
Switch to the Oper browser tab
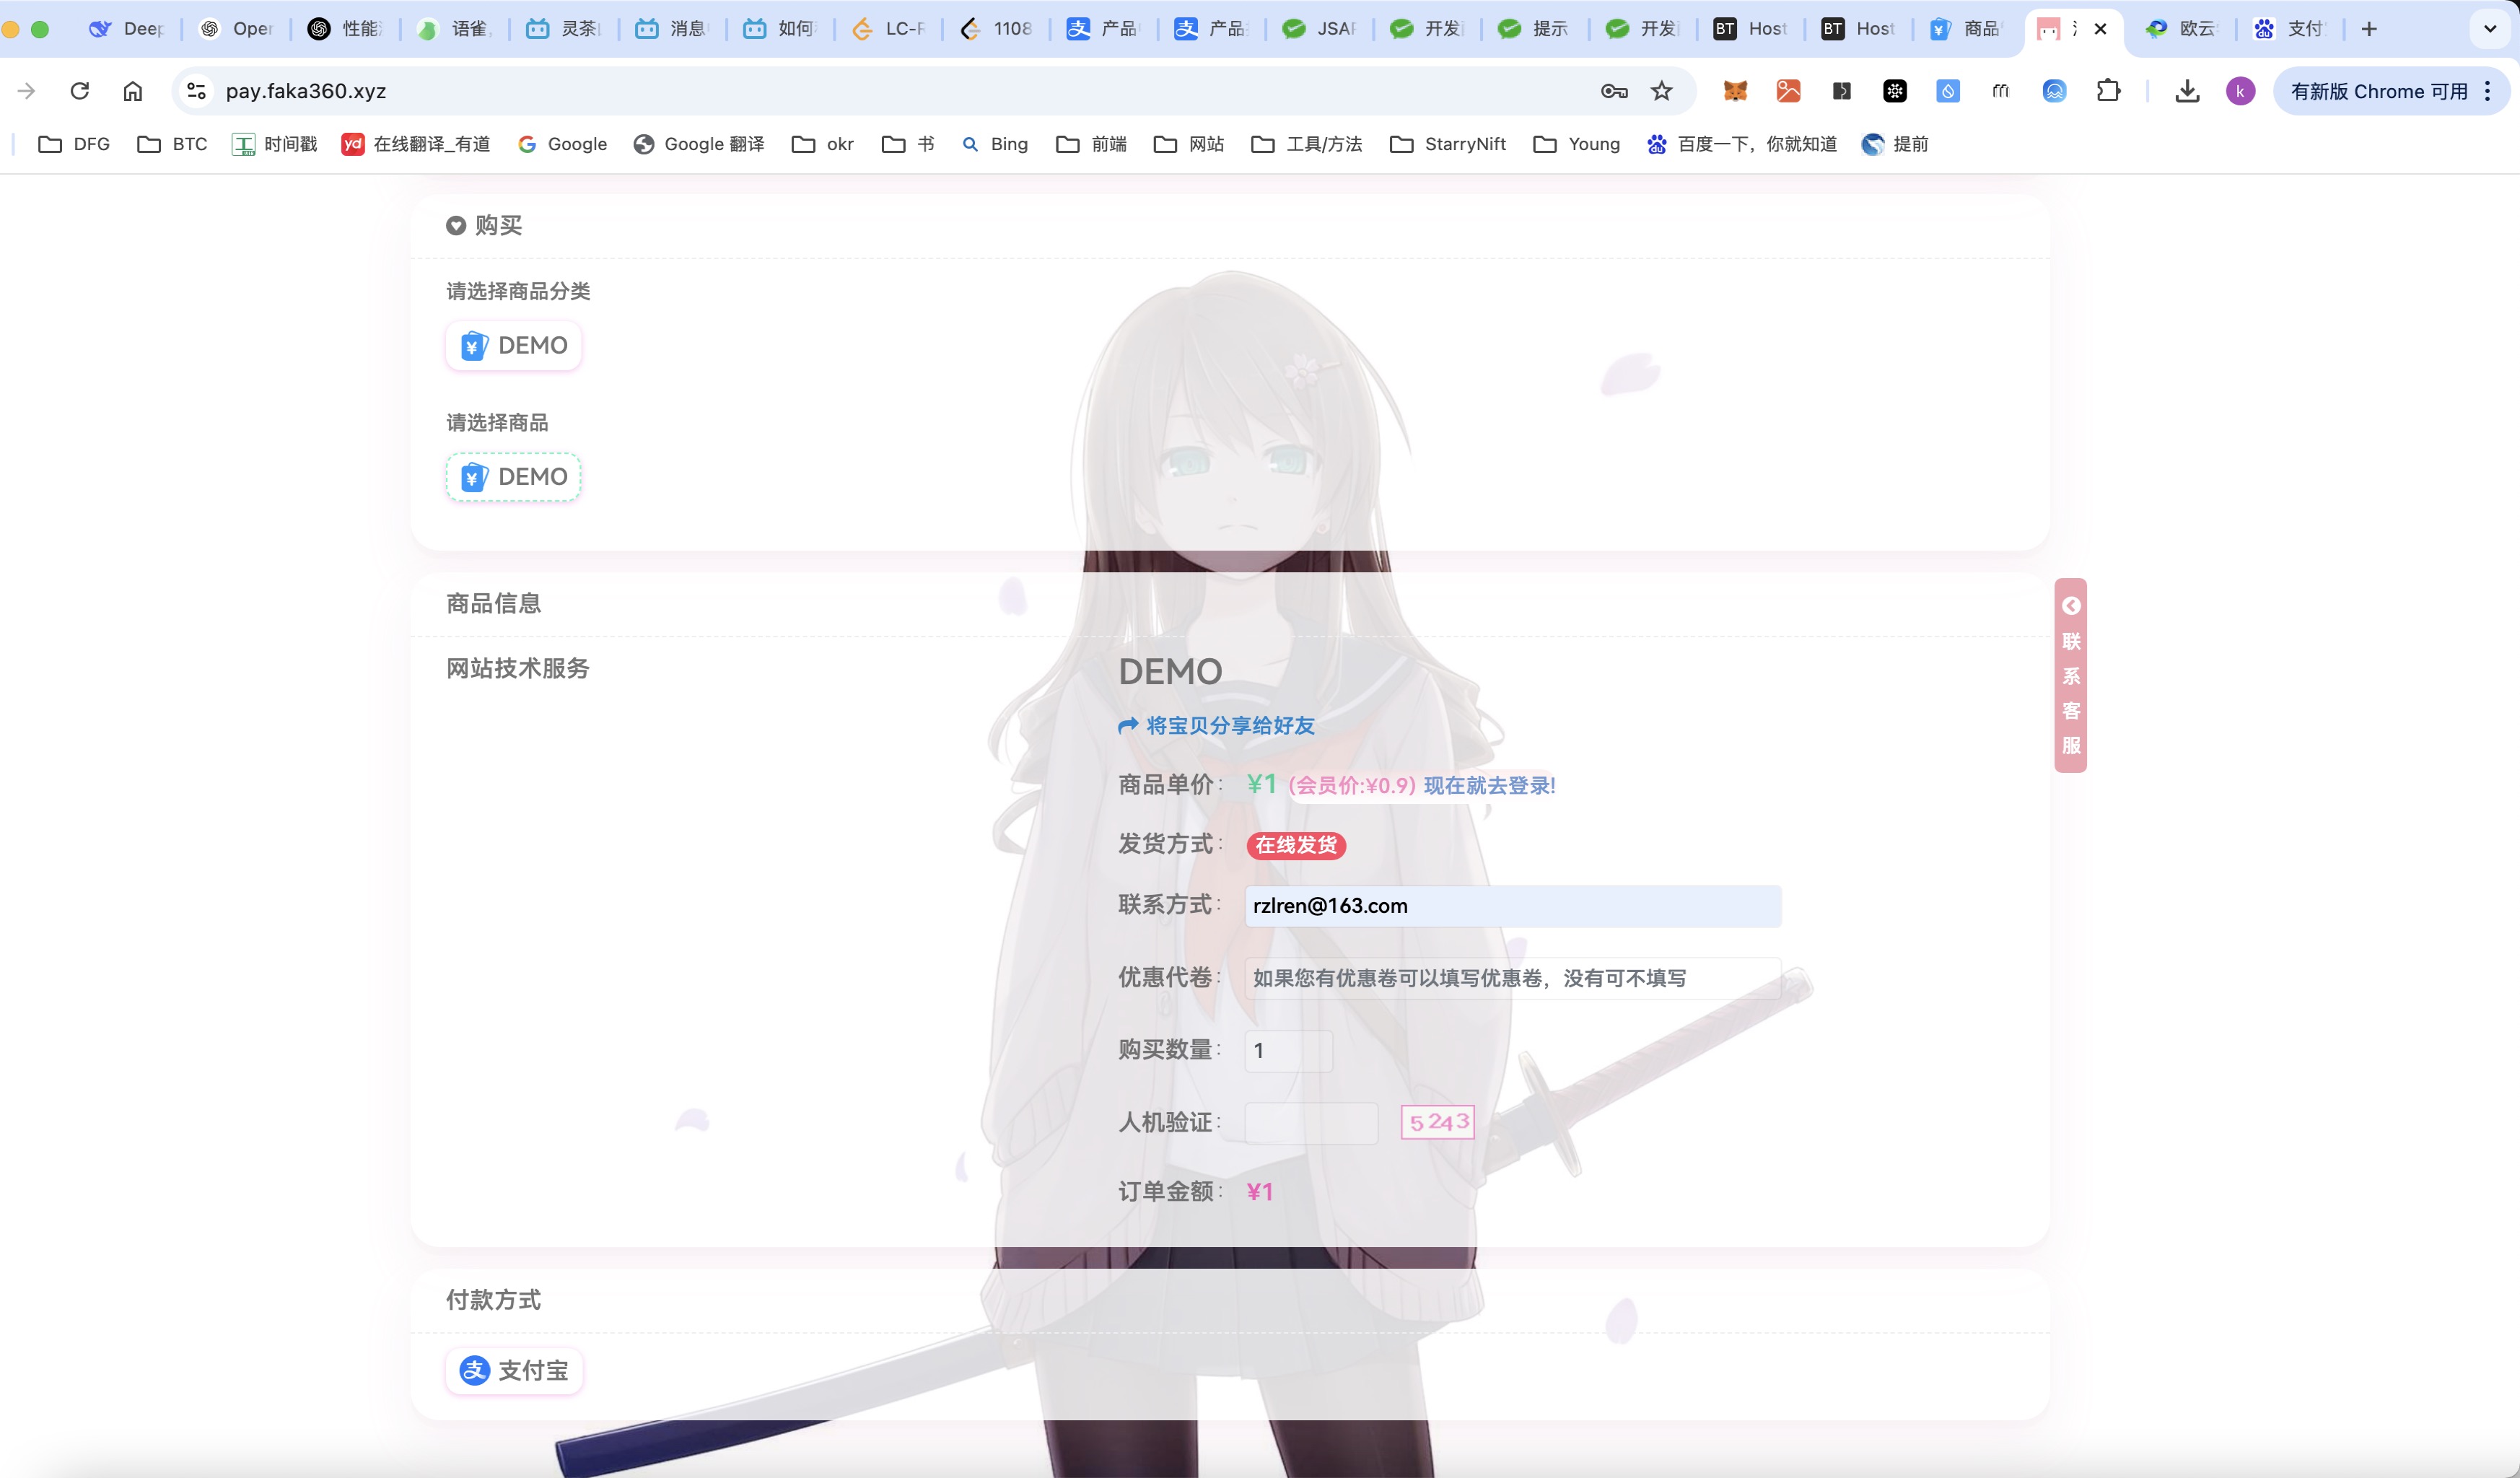tap(237, 29)
